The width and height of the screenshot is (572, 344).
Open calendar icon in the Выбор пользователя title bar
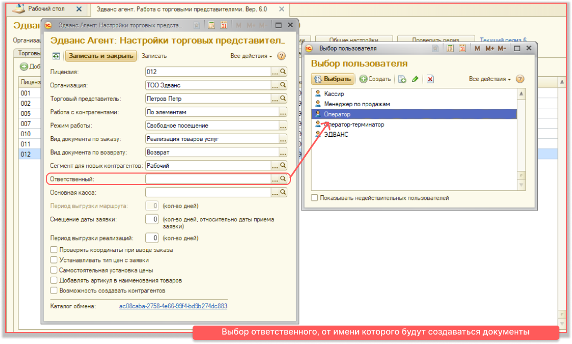(x=462, y=48)
